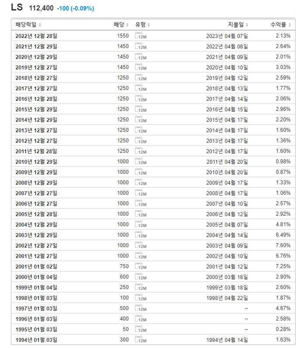Click the 12M icon for 2001년 01월 02일 dividend
This screenshot has height=348, width=300.
pos(141,266)
